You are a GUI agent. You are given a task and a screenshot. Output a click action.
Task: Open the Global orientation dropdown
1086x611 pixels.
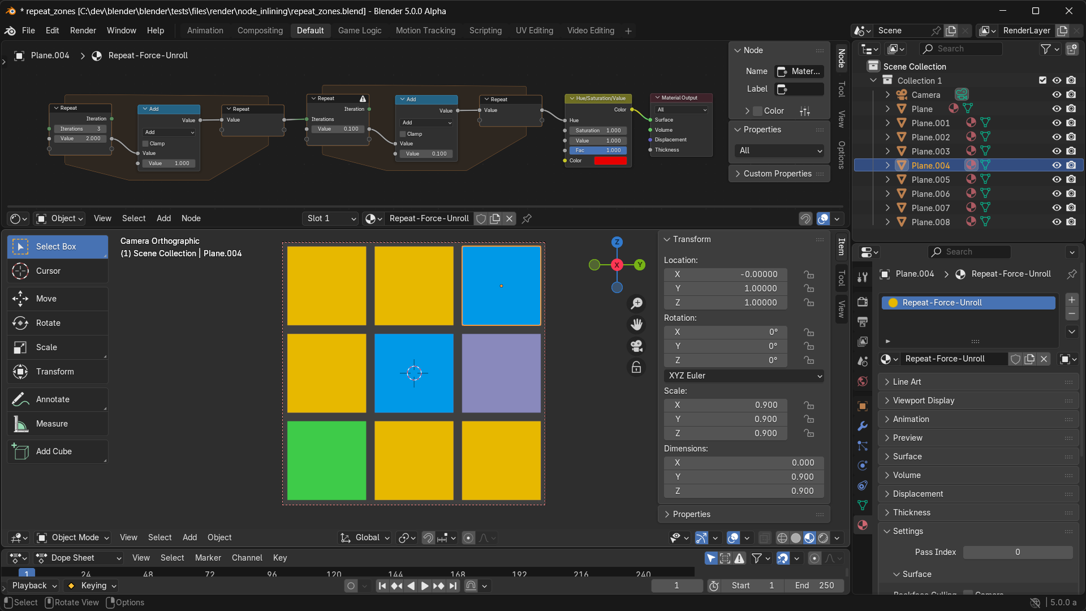(x=365, y=537)
